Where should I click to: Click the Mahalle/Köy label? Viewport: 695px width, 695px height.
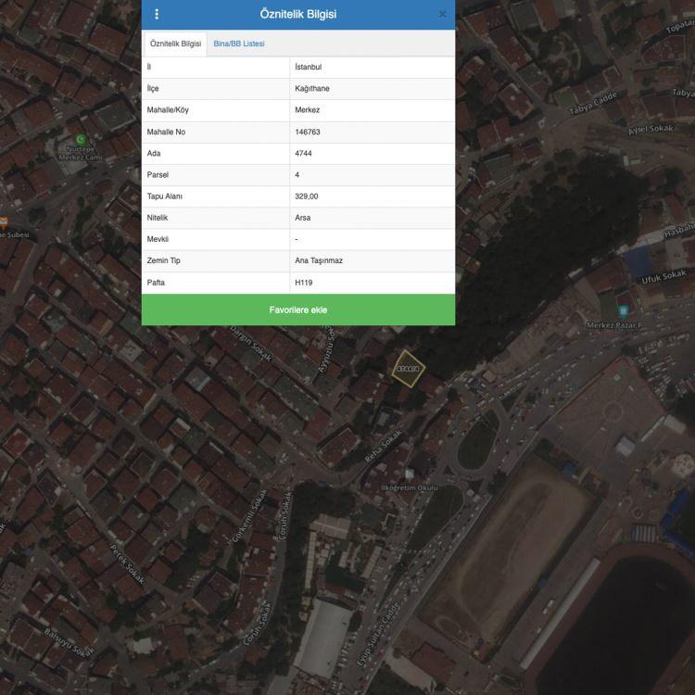coord(168,110)
